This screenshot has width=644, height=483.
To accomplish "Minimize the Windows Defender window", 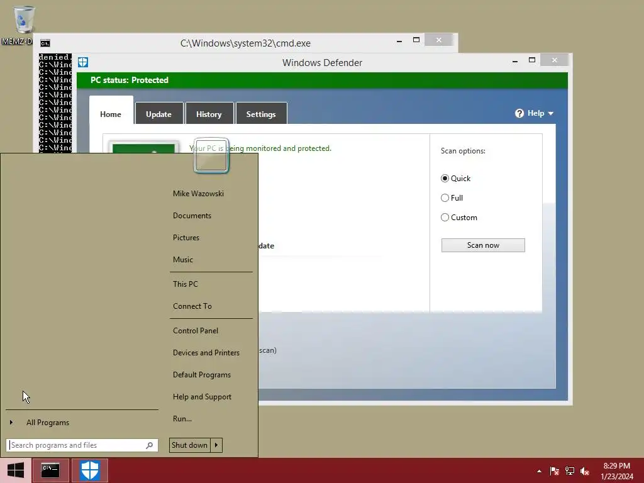I will pyautogui.click(x=515, y=61).
